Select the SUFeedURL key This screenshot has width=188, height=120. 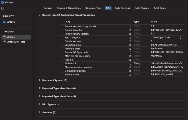[x=71, y=63]
